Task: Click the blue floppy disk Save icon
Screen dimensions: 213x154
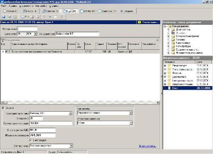Action: pyautogui.click(x=3, y=17)
